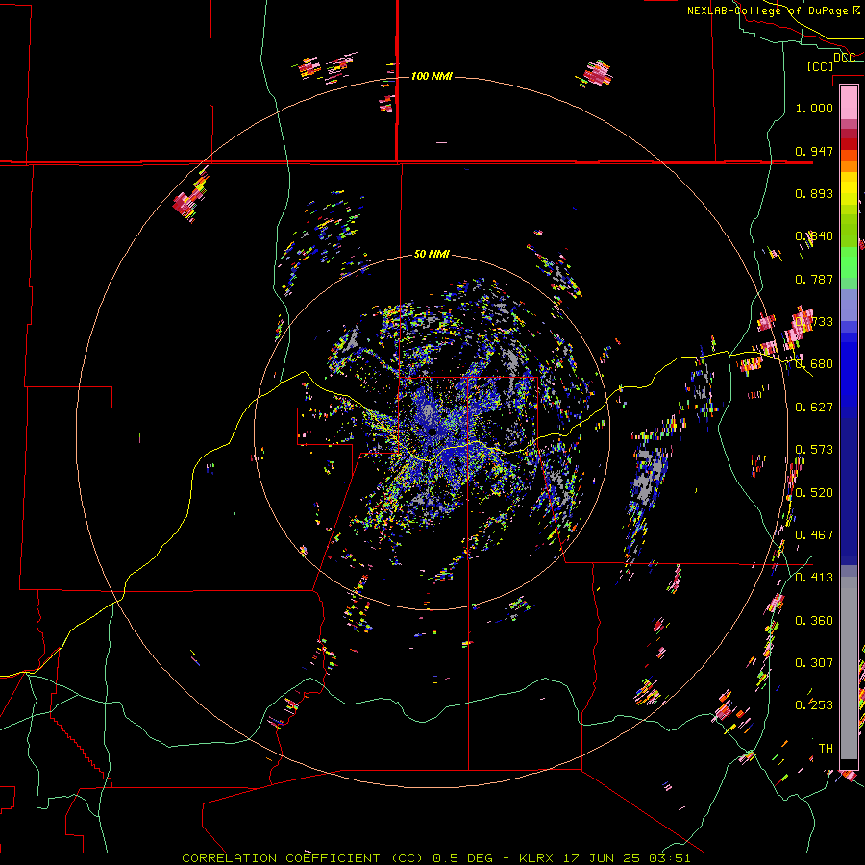Click the 0.947 scale value

pos(814,151)
